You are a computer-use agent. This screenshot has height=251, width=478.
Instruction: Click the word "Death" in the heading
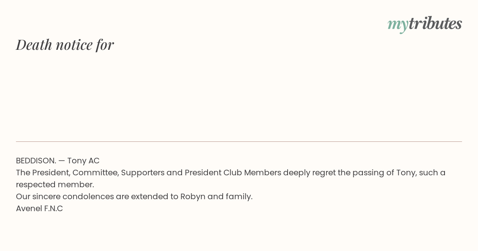pyautogui.click(x=34, y=45)
